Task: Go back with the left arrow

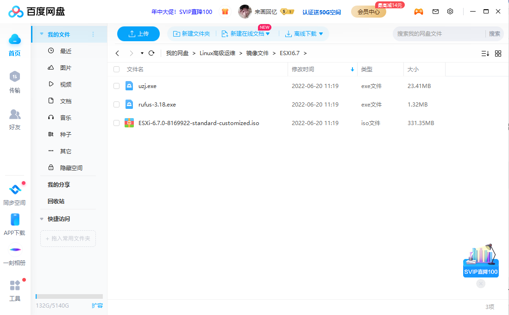Action: point(118,53)
